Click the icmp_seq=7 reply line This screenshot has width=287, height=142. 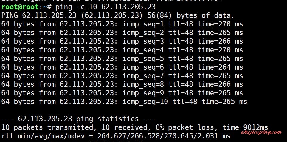point(122,76)
